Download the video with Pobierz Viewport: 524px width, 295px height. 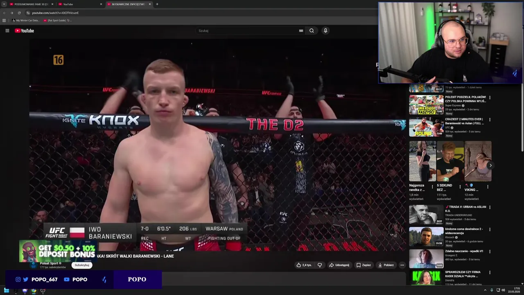click(x=386, y=265)
